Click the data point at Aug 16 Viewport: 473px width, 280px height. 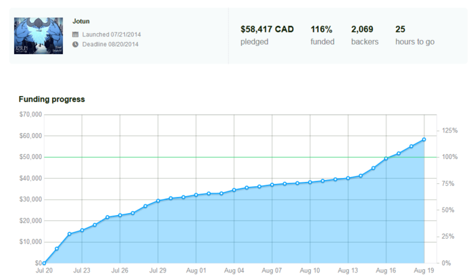coord(386,158)
